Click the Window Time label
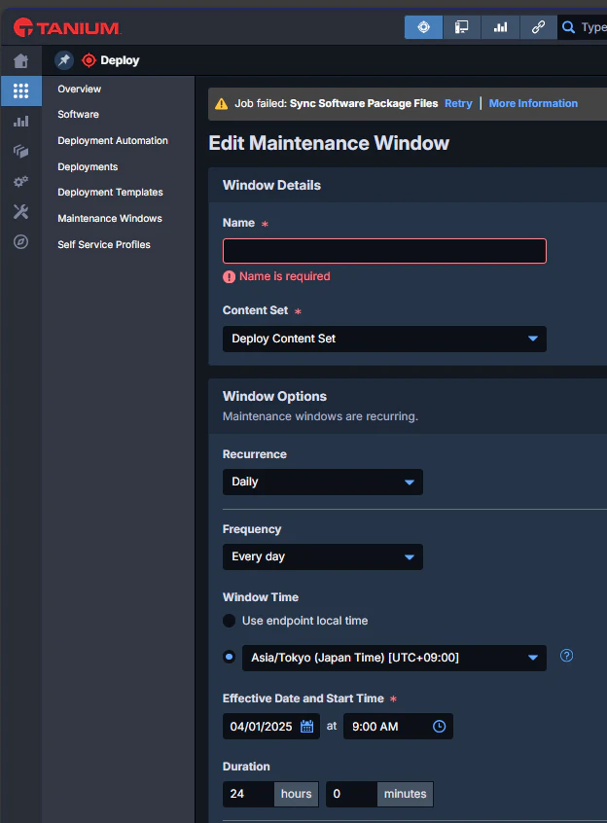 (261, 597)
